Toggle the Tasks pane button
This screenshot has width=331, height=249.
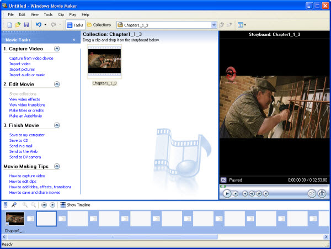pos(75,25)
